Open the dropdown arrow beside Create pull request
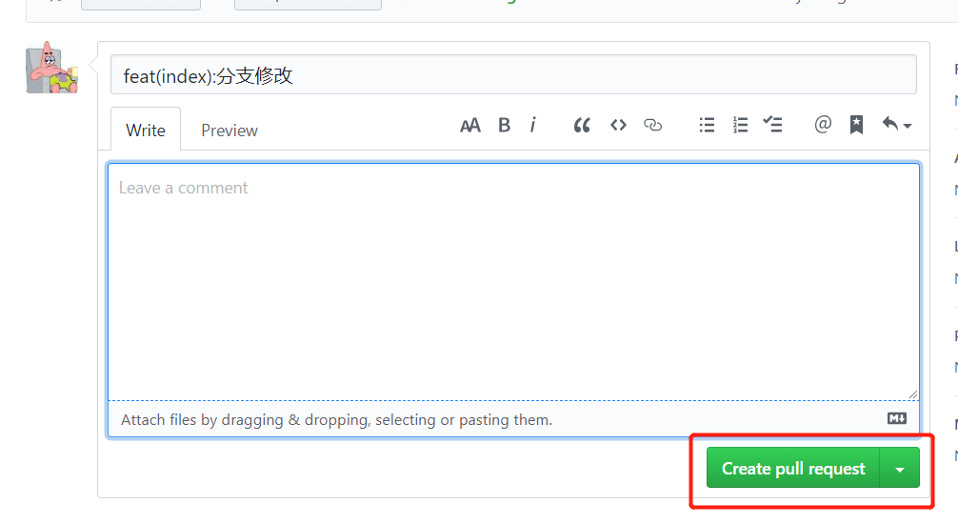Viewport: 958px width, 524px height. pos(900,469)
